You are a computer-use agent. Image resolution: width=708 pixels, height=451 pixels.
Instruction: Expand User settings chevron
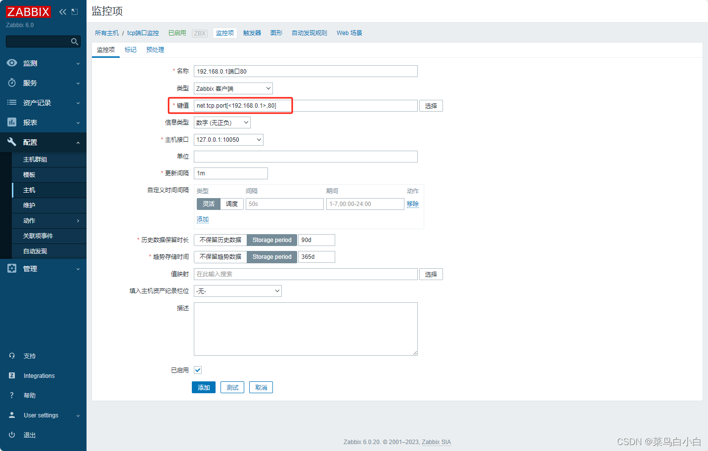pyautogui.click(x=78, y=416)
